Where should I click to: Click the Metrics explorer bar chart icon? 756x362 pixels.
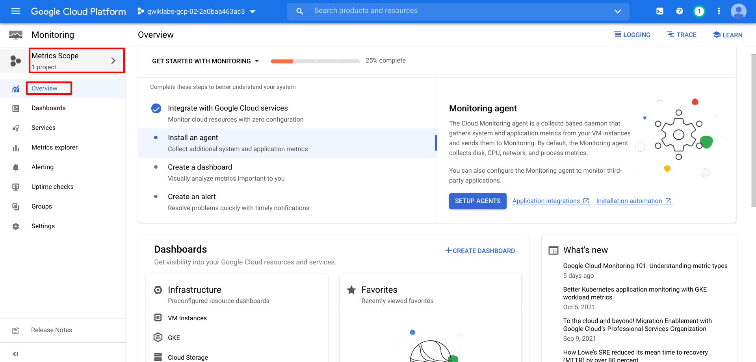pos(16,148)
